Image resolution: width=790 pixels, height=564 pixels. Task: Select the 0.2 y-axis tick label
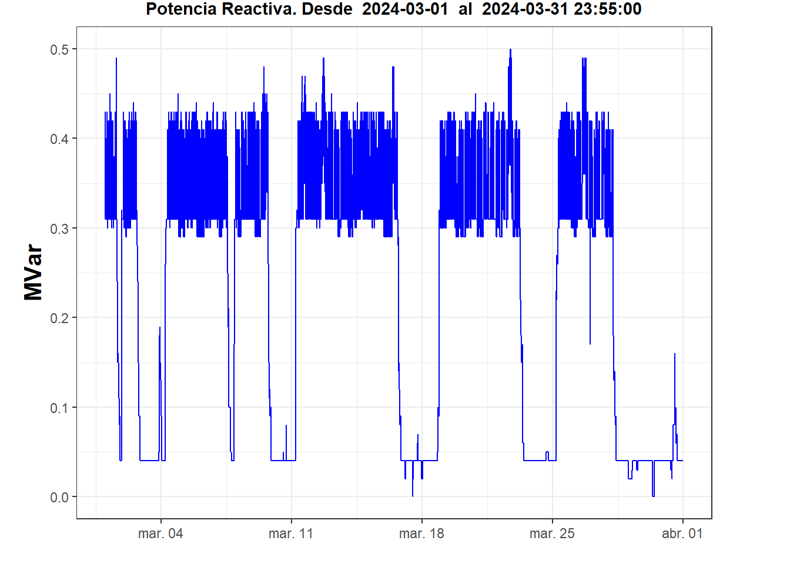pyautogui.click(x=59, y=318)
